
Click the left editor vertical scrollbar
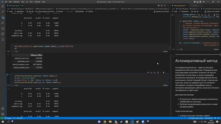click(170, 48)
